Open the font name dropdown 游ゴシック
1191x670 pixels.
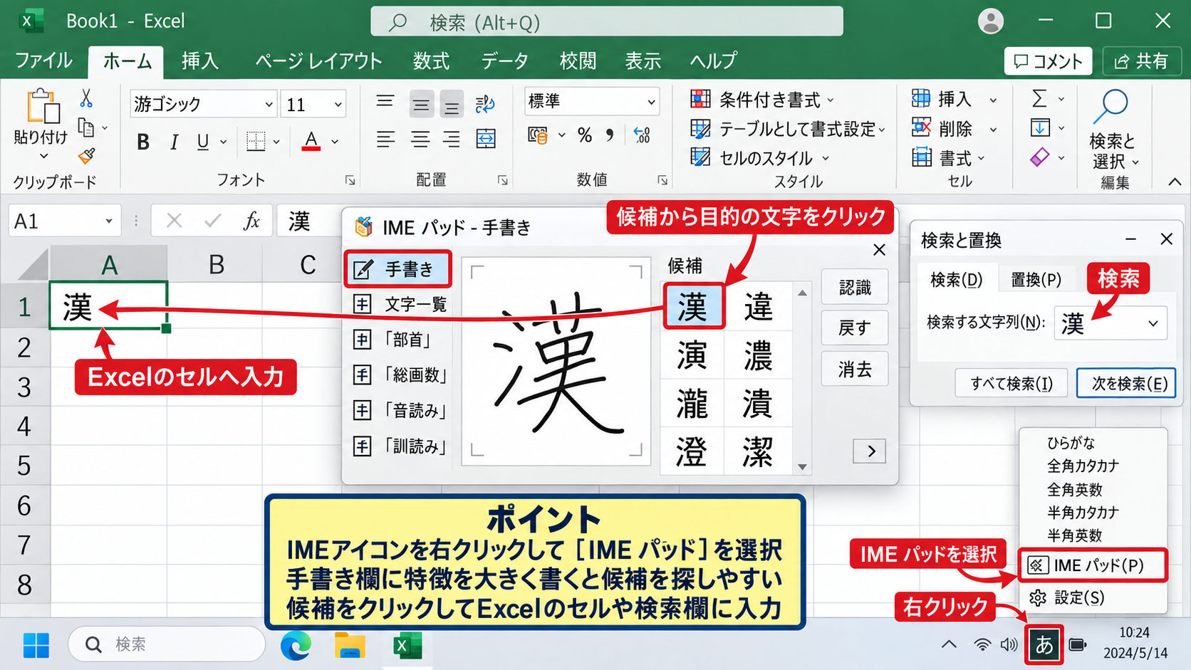point(269,105)
